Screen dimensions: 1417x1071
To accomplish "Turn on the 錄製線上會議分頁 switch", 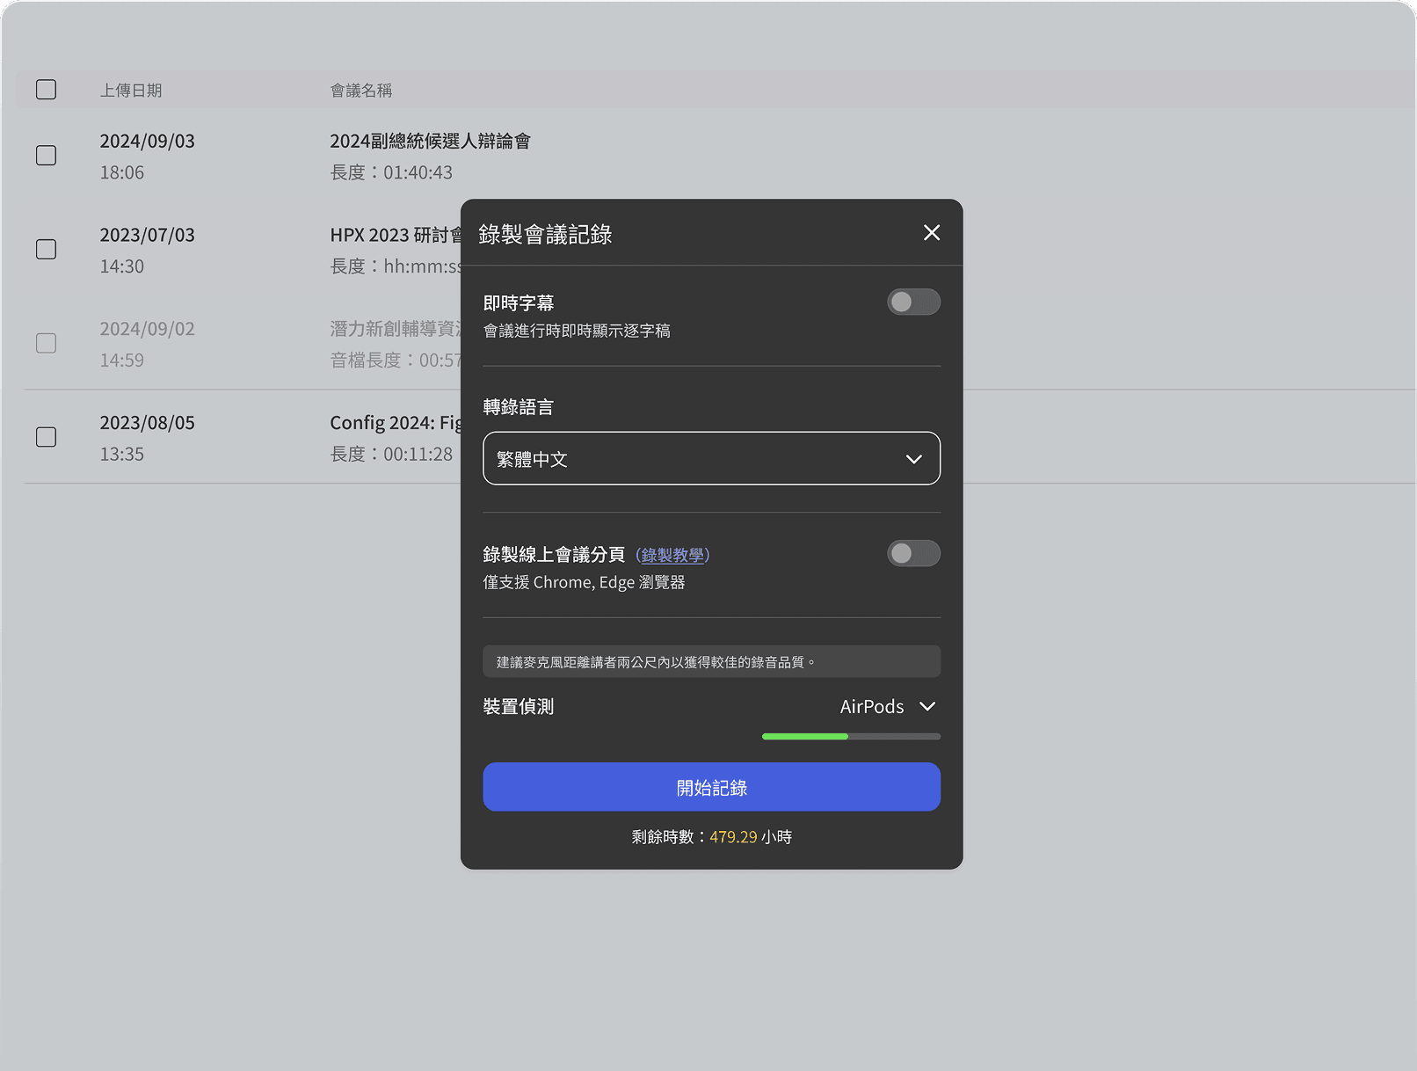I will coord(912,554).
